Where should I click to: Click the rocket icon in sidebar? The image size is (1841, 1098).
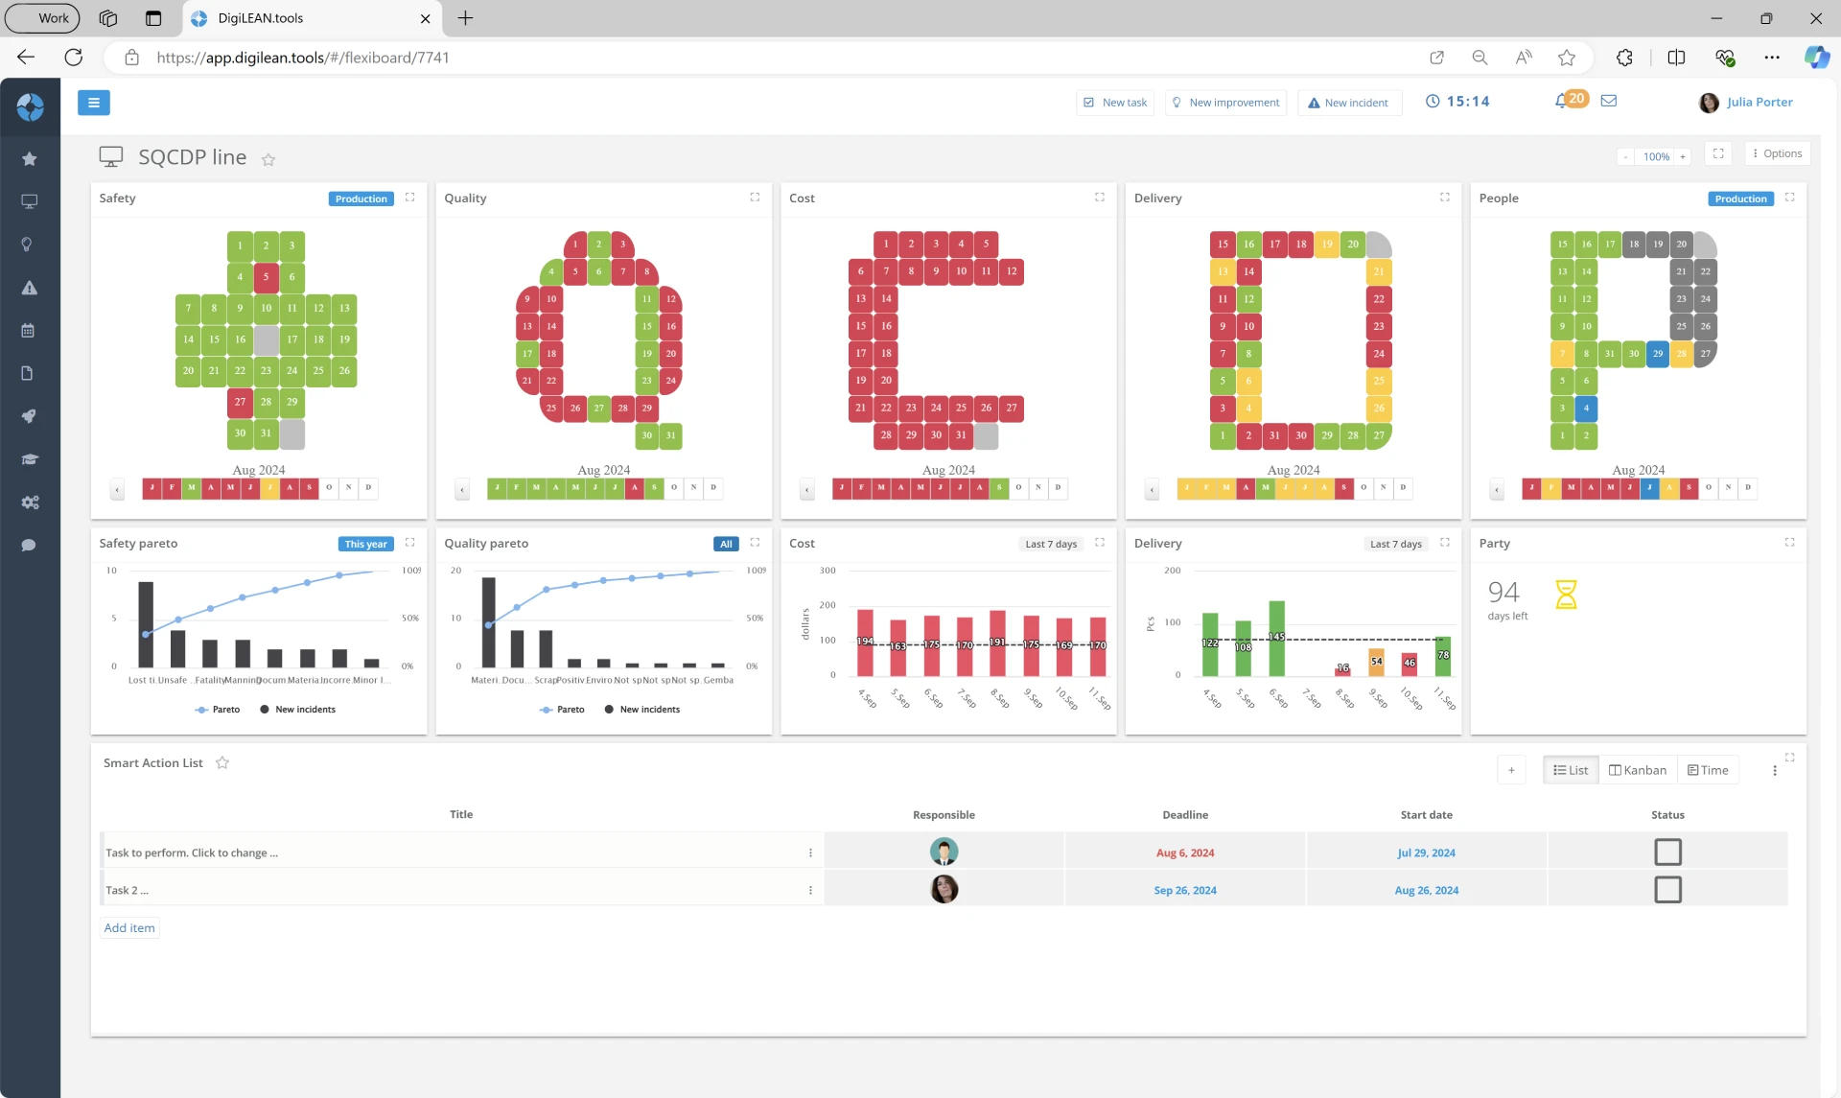[30, 416]
